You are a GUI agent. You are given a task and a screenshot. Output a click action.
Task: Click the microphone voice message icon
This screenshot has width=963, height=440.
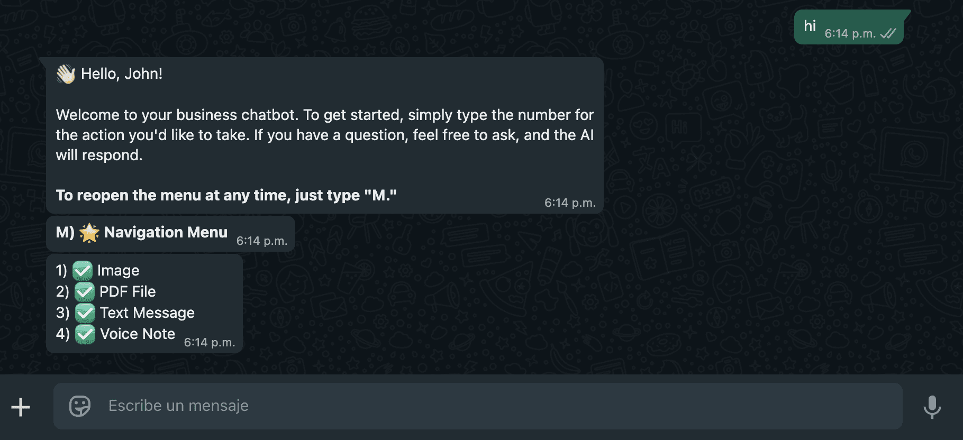pyautogui.click(x=932, y=407)
